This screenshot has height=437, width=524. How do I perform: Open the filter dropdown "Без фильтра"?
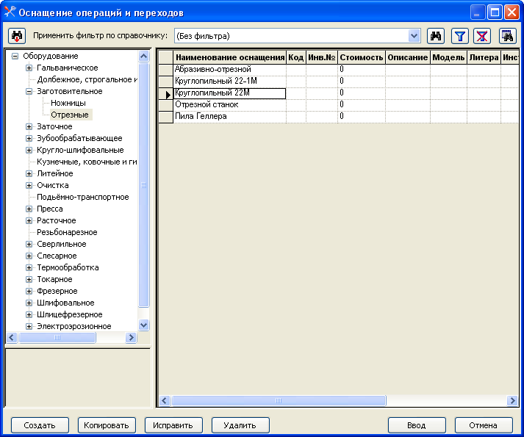coord(414,36)
